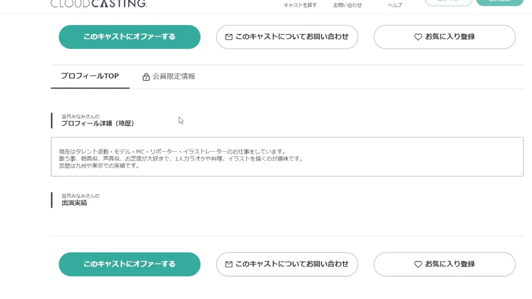
Task: Go to お問い合わせ in the header navigation
Action: [347, 5]
